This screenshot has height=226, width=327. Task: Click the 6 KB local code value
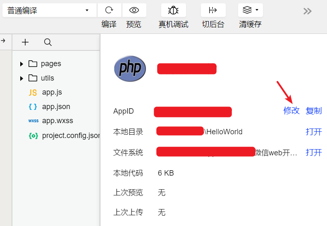pos(166,173)
